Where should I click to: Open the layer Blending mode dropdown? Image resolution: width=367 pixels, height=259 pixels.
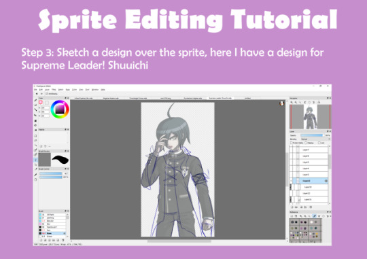[315, 139]
